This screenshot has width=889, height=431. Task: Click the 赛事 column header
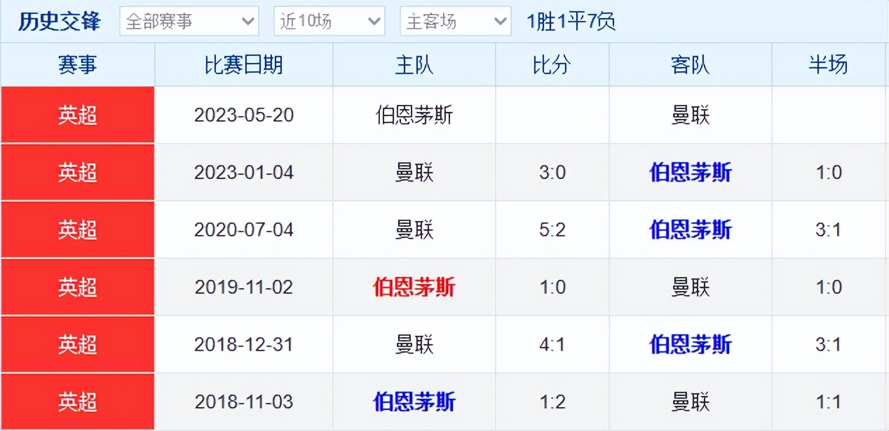click(x=77, y=64)
